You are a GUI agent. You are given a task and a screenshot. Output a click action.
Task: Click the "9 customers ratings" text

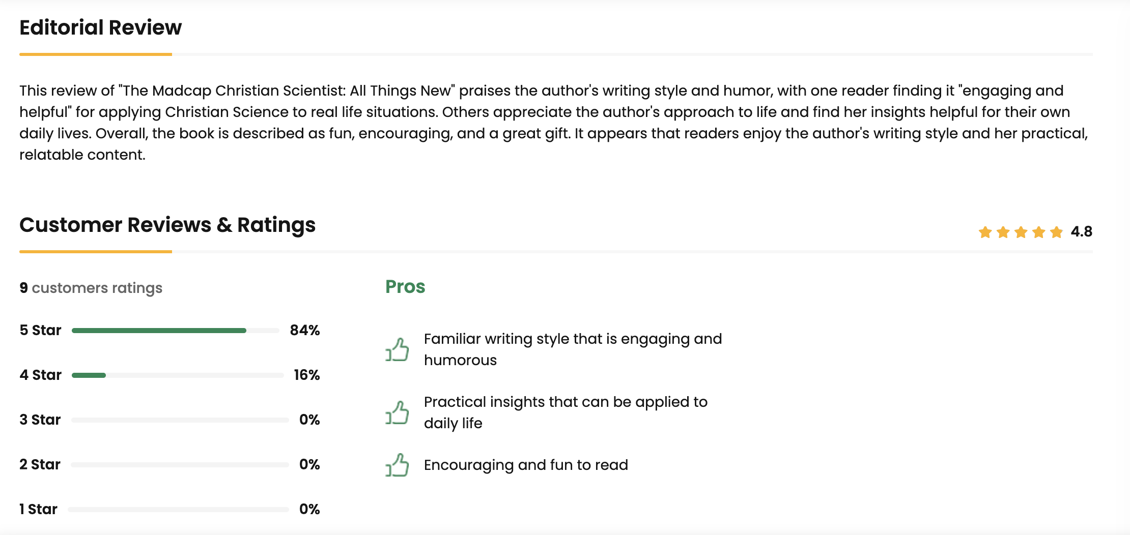(91, 288)
